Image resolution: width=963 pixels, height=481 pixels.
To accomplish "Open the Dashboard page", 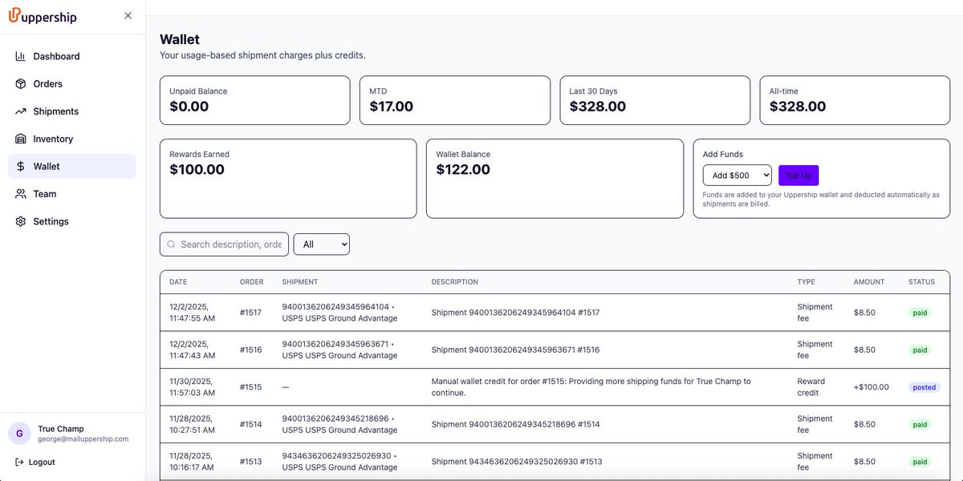I will [x=72, y=56].
